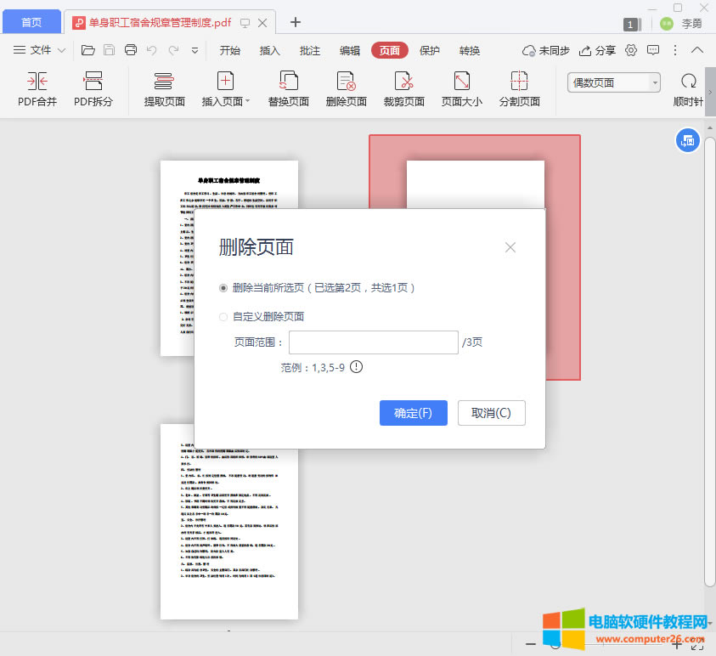Click the PDF合并 merge icon
Image resolution: width=716 pixels, height=656 pixels.
[x=37, y=82]
